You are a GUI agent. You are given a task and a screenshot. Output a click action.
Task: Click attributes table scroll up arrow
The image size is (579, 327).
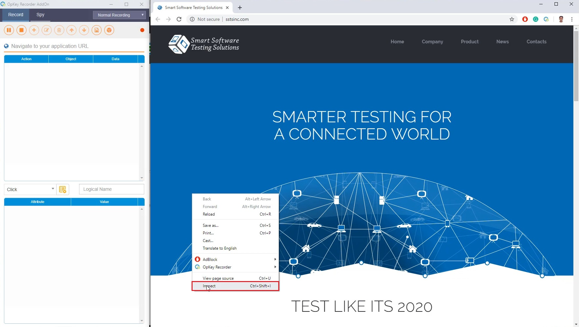coord(142,209)
